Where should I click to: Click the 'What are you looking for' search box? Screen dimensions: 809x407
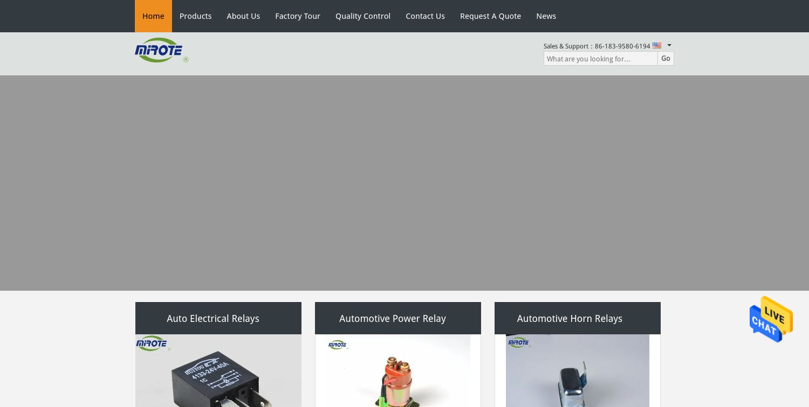click(x=600, y=59)
